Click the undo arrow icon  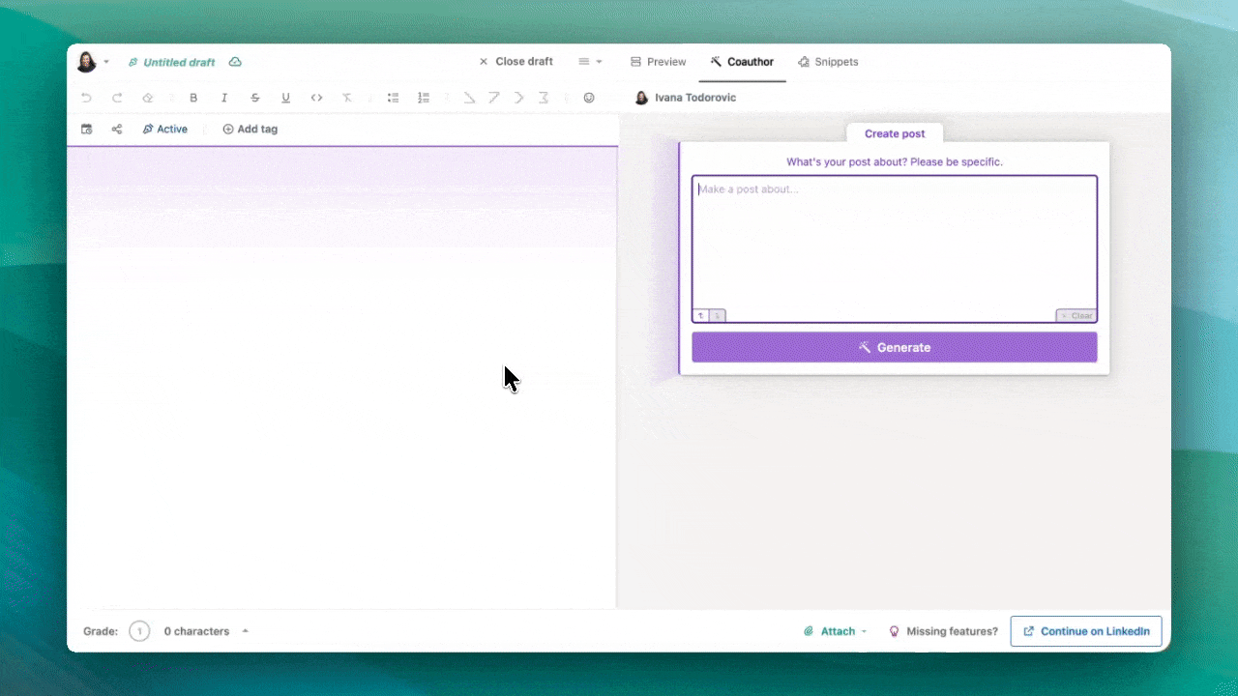pos(86,98)
